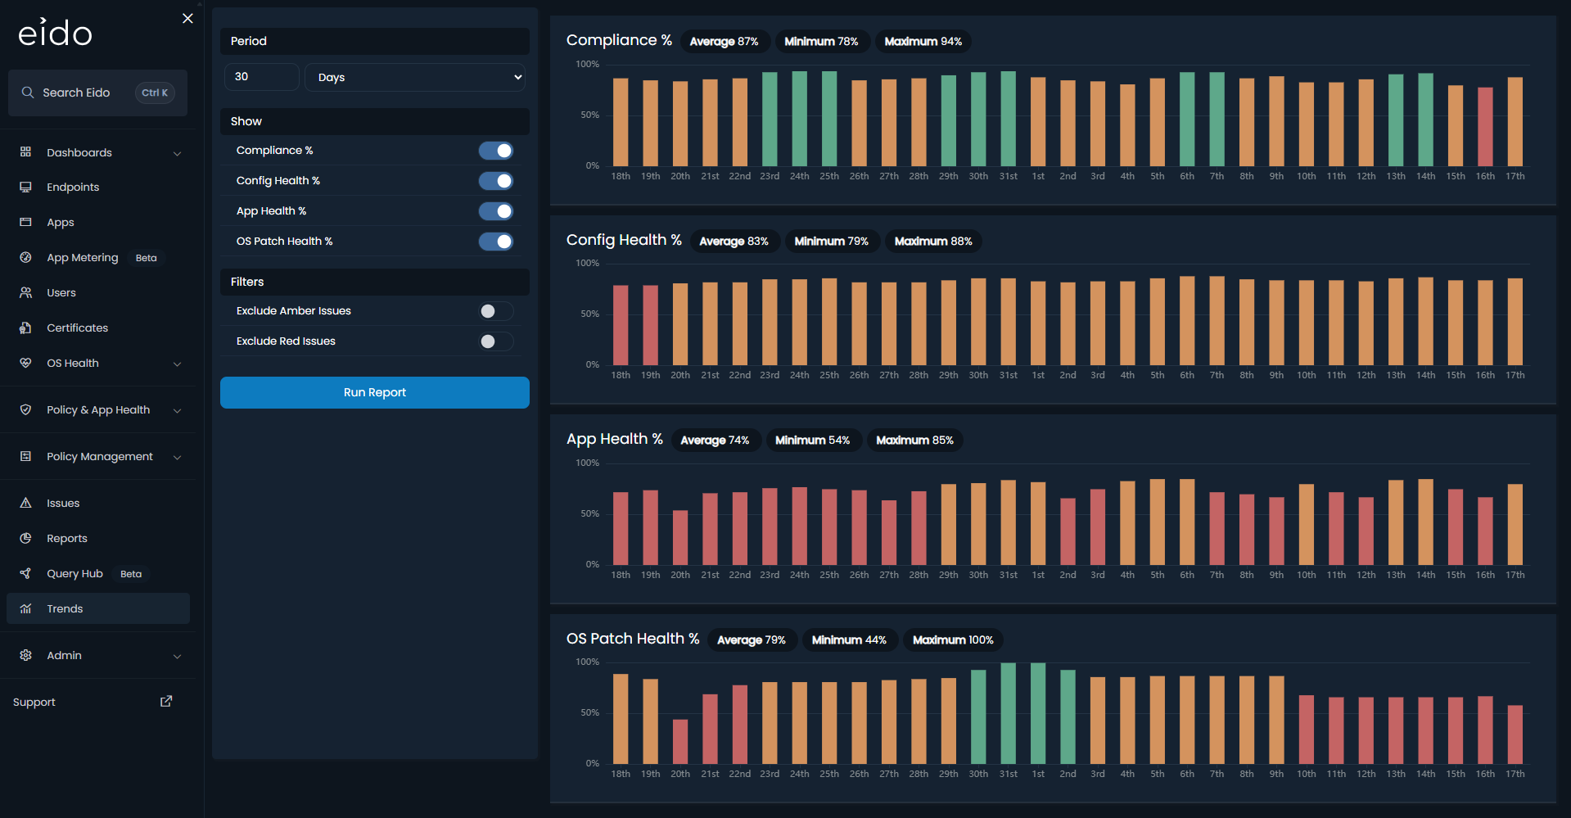Expand the Admin menu chevron
The height and width of the screenshot is (818, 1571).
click(177, 657)
